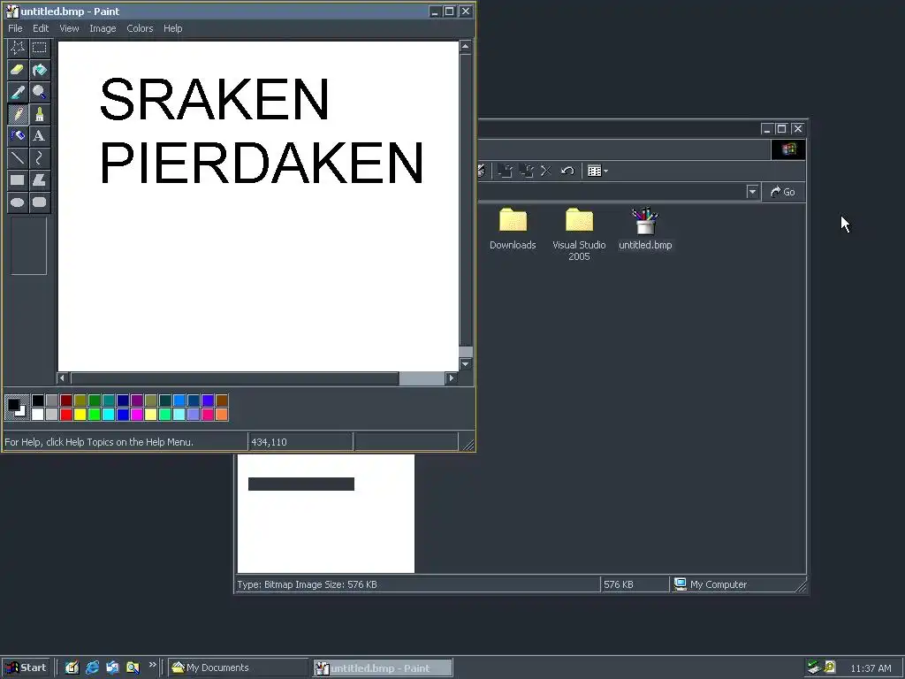
Task: Pick the yellow color swatch
Action: tap(80, 414)
